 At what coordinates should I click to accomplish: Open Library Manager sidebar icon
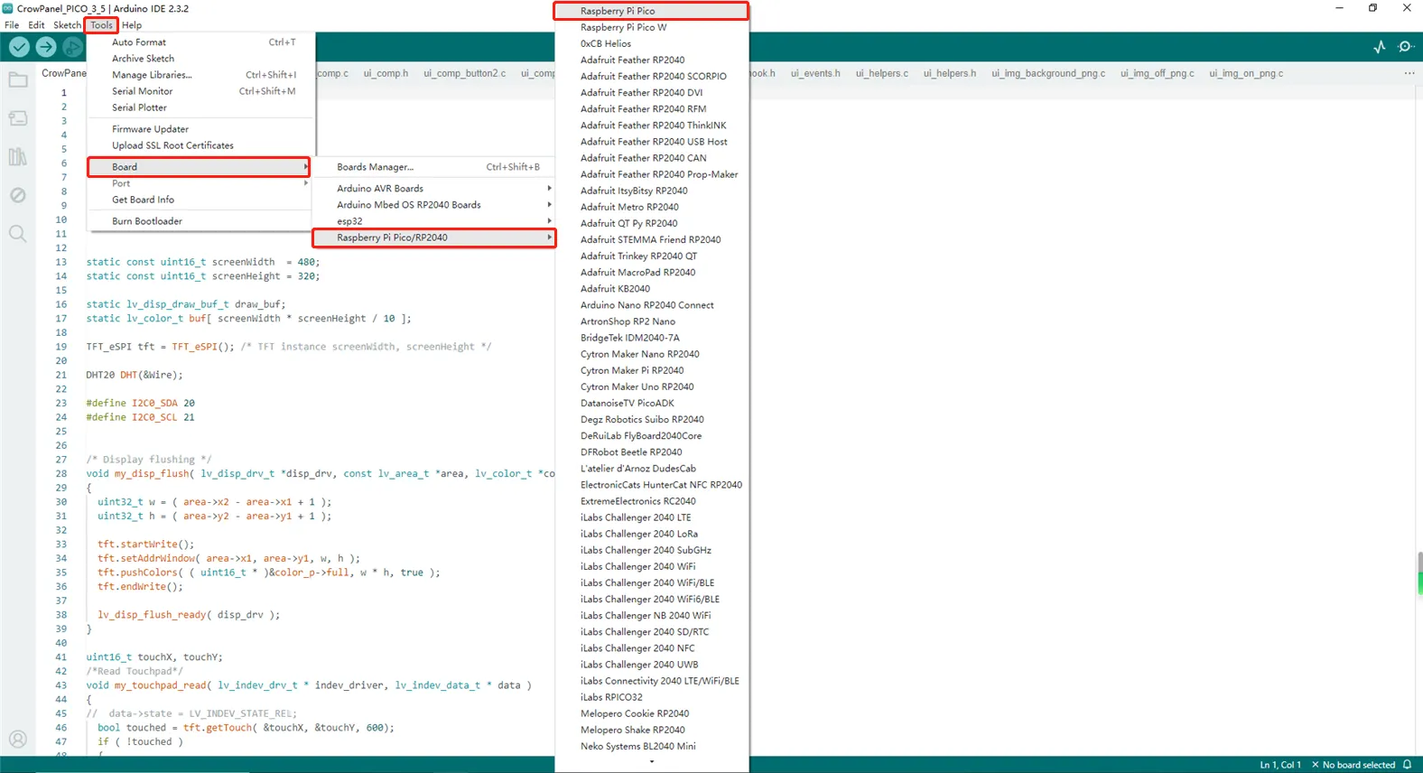coord(18,157)
